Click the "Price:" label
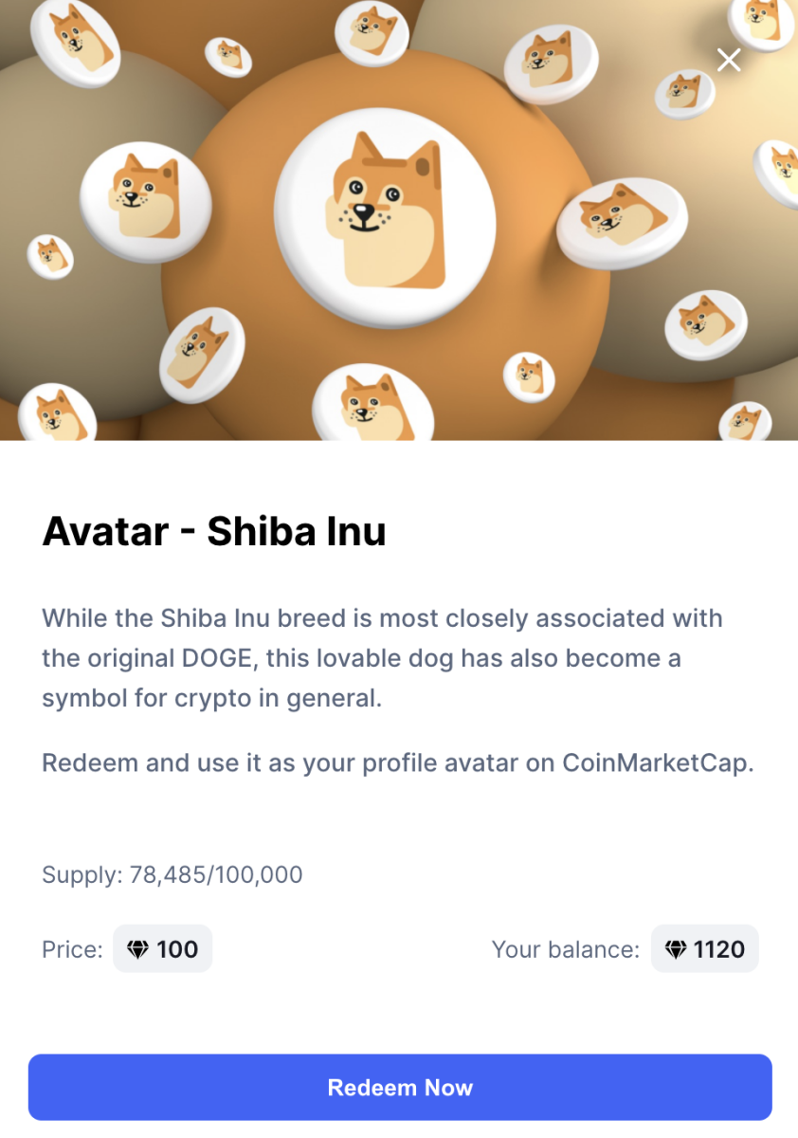The image size is (798, 1138). click(72, 949)
